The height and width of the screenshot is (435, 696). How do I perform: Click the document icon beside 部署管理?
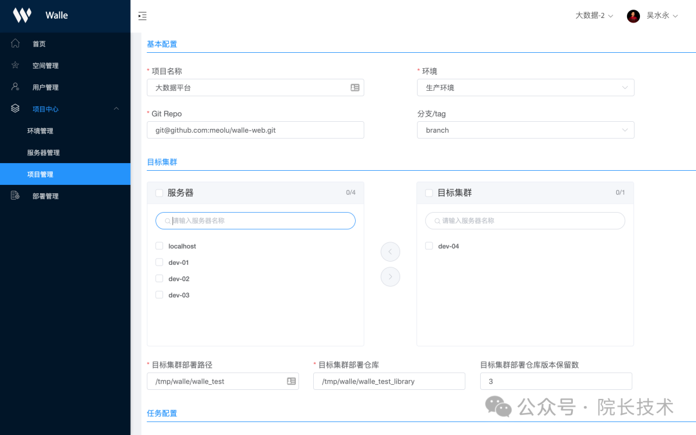point(15,195)
